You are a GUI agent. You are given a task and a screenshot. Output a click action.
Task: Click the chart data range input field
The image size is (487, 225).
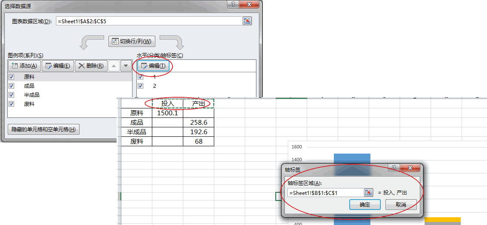(x=148, y=21)
